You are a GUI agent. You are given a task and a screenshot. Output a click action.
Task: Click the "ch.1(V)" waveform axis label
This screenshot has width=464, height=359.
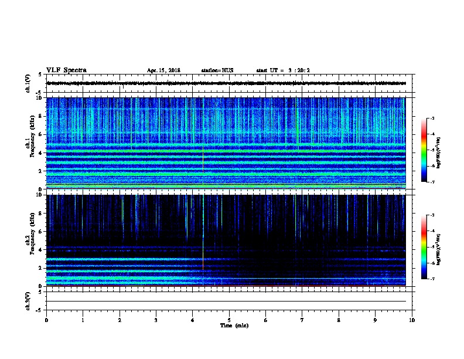28,83
